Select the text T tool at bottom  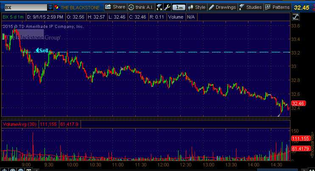28,169
